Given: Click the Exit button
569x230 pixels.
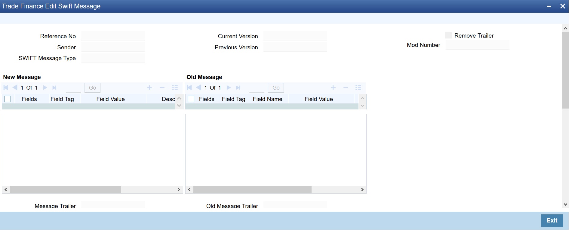Looking at the screenshot, I should [x=552, y=221].
